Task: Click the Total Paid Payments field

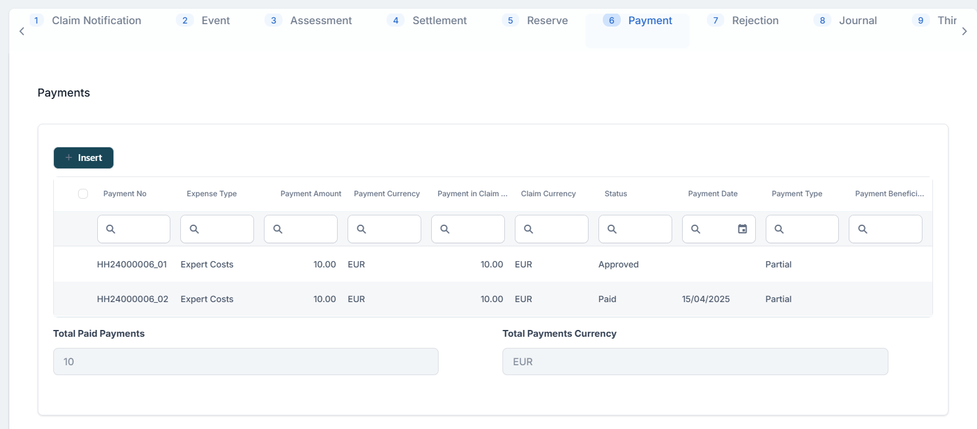Action: 245,362
